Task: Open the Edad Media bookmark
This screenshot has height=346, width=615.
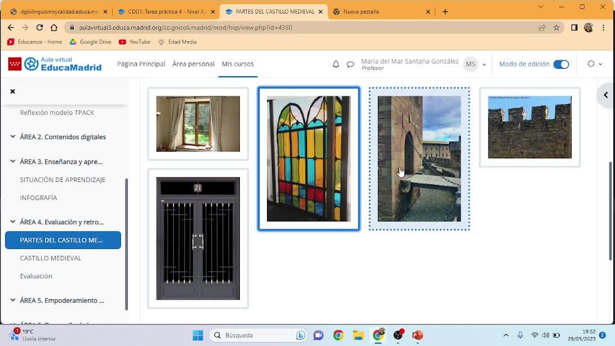Action: coord(177,42)
